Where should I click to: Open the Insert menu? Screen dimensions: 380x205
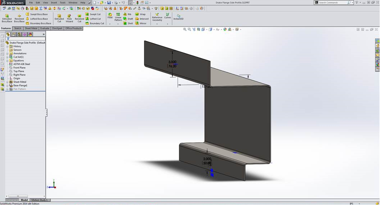[54, 3]
